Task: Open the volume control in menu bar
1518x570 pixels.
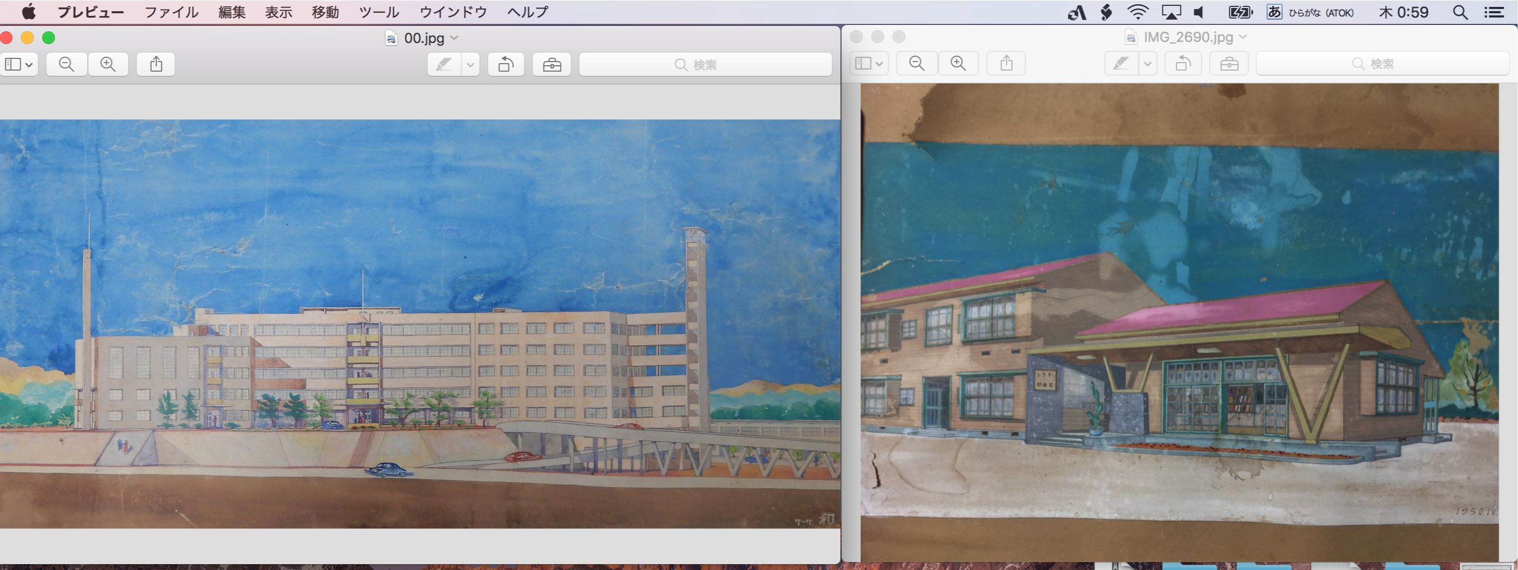Action: tap(1199, 12)
